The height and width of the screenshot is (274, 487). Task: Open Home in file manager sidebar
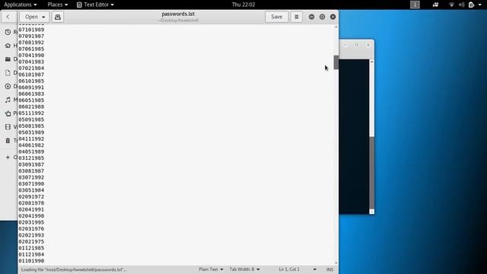pos(8,46)
